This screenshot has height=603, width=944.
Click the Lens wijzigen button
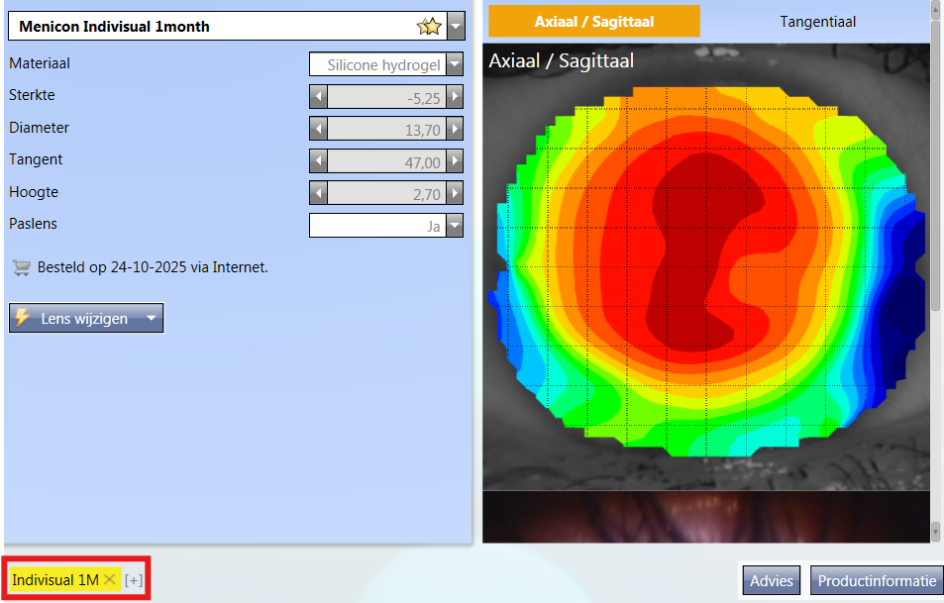click(x=86, y=319)
